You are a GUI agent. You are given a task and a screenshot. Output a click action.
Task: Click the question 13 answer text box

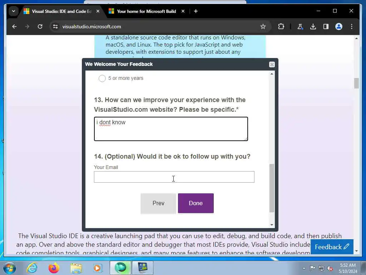[x=171, y=129]
